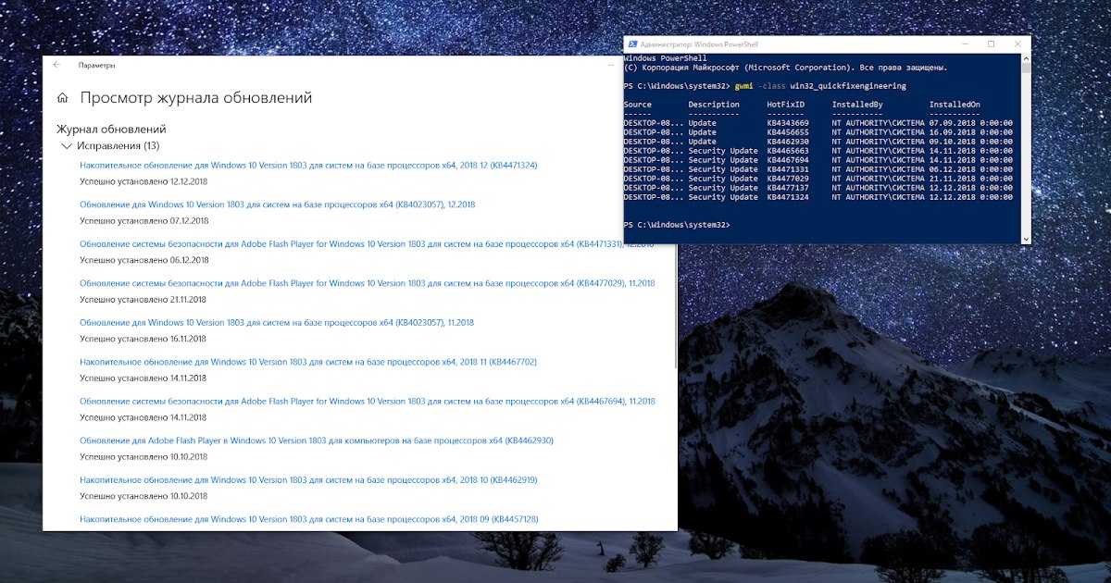1111x583 pixels.
Task: Click the date 16.09.2018 in PowerShell
Action: click(953, 132)
